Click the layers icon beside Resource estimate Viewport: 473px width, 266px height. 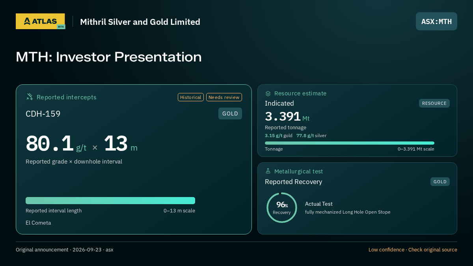(x=268, y=93)
